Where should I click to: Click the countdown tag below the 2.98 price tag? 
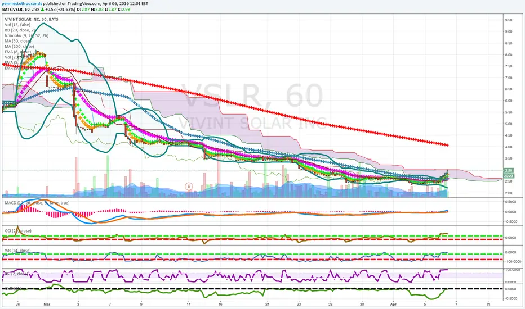pos(508,176)
